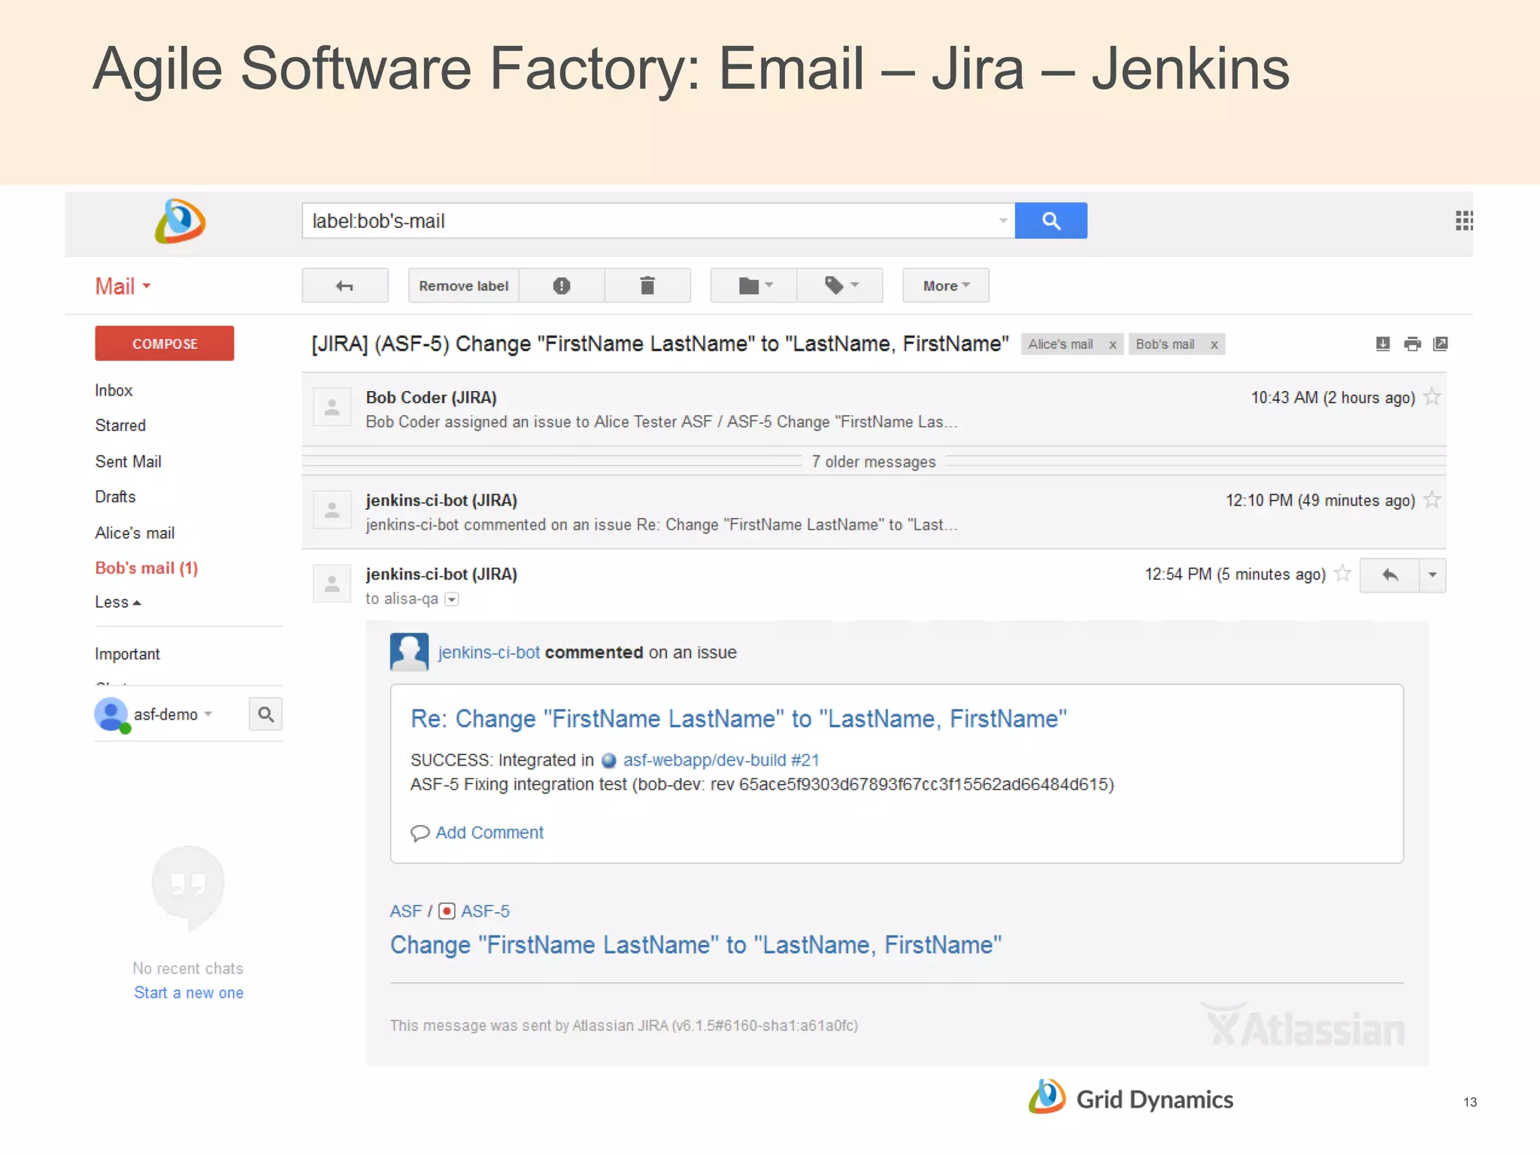Image resolution: width=1540 pixels, height=1155 pixels.
Task: Open the Inbox folder
Action: 114,390
